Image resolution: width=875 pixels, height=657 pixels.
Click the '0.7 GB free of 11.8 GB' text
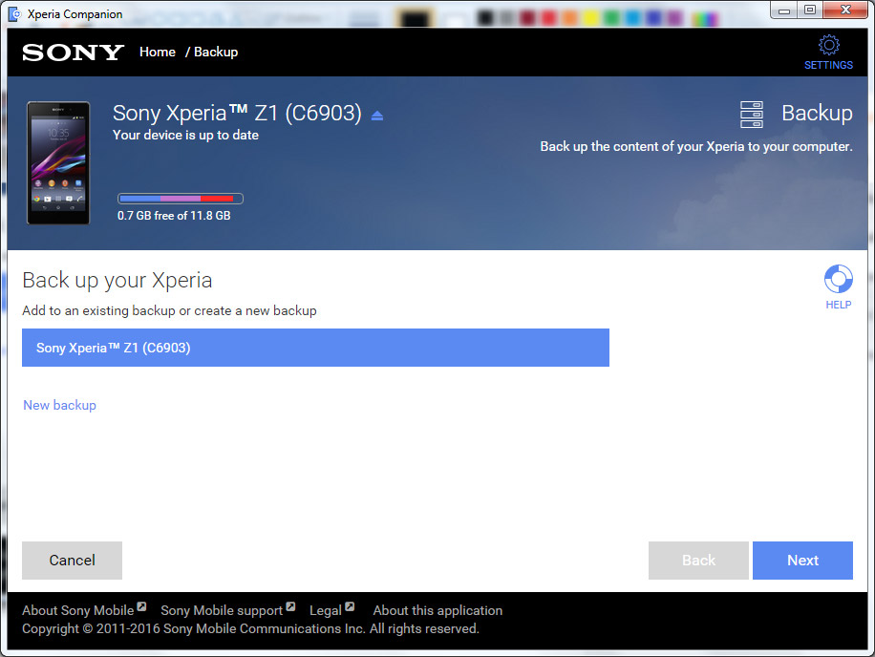point(174,216)
